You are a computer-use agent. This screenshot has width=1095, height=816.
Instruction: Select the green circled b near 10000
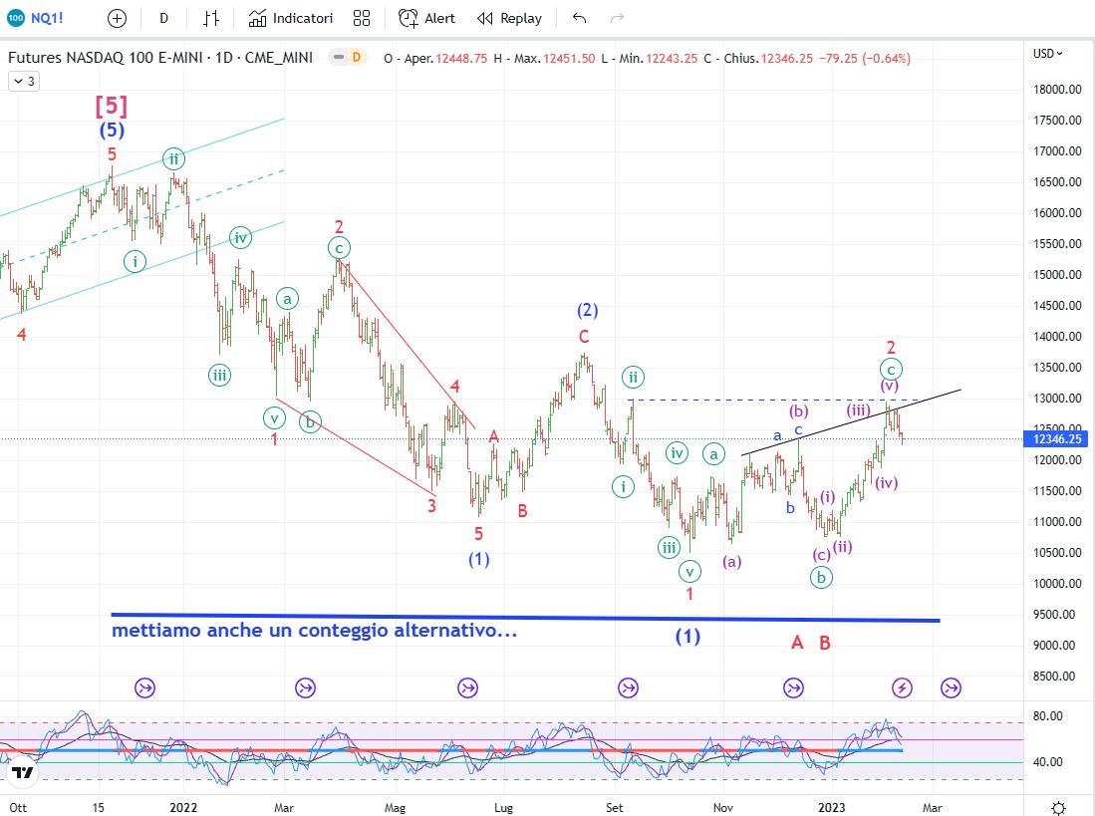(821, 577)
